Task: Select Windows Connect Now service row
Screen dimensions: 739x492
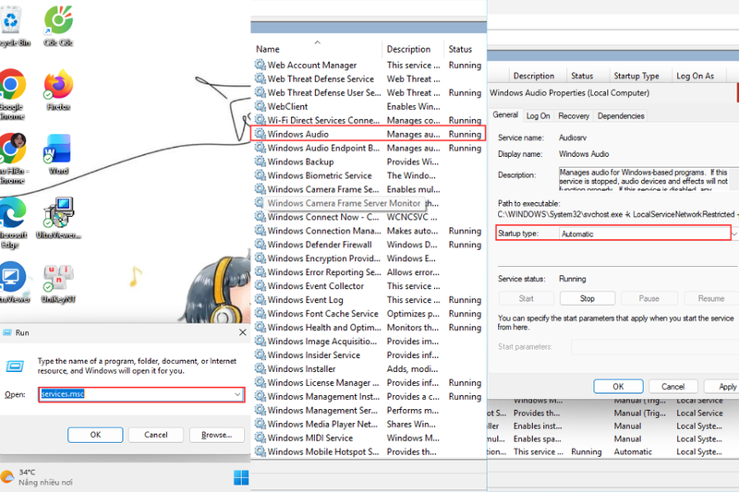Action: [369, 217]
